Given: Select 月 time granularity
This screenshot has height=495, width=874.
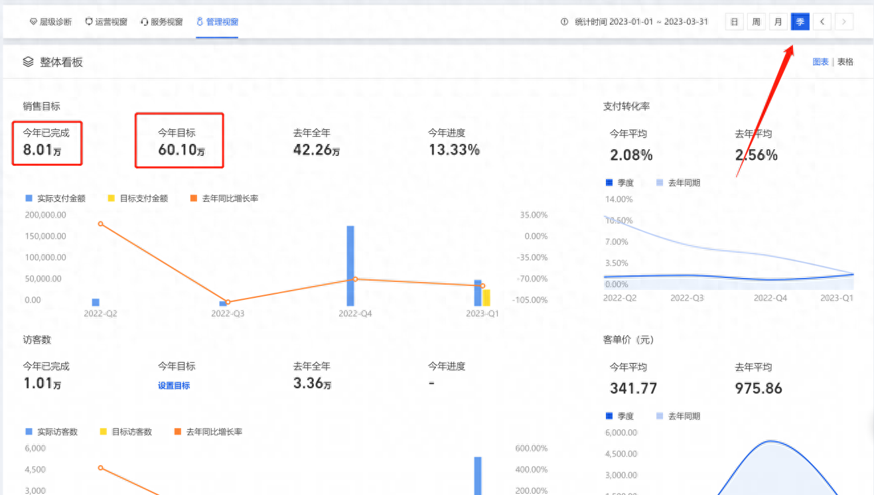Looking at the screenshot, I should (778, 22).
